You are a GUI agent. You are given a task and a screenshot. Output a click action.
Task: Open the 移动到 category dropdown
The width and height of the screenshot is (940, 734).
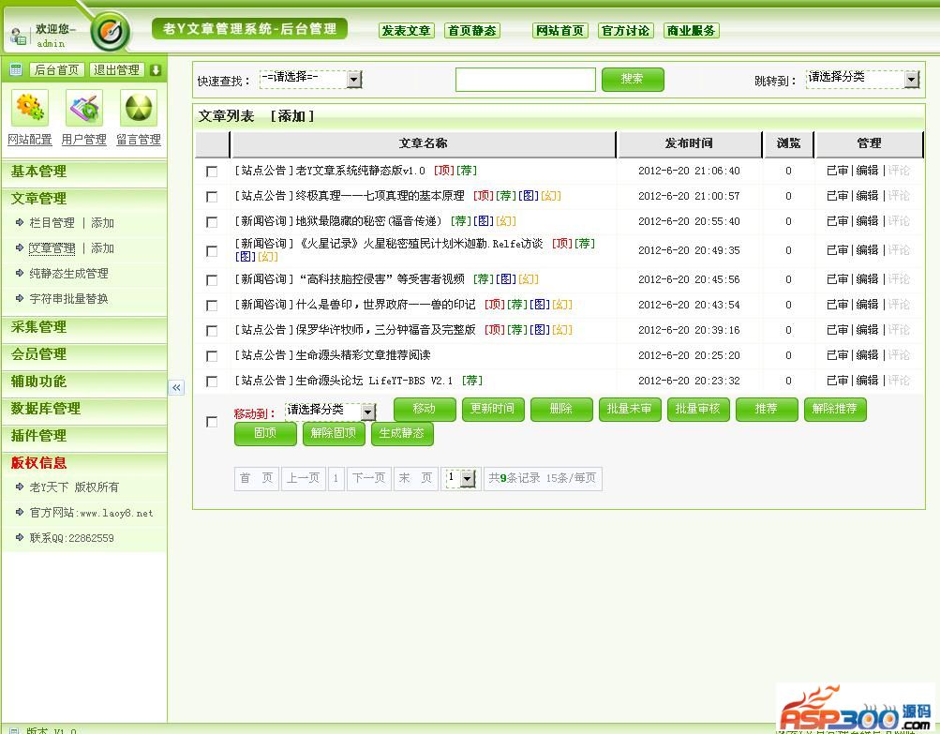330,411
